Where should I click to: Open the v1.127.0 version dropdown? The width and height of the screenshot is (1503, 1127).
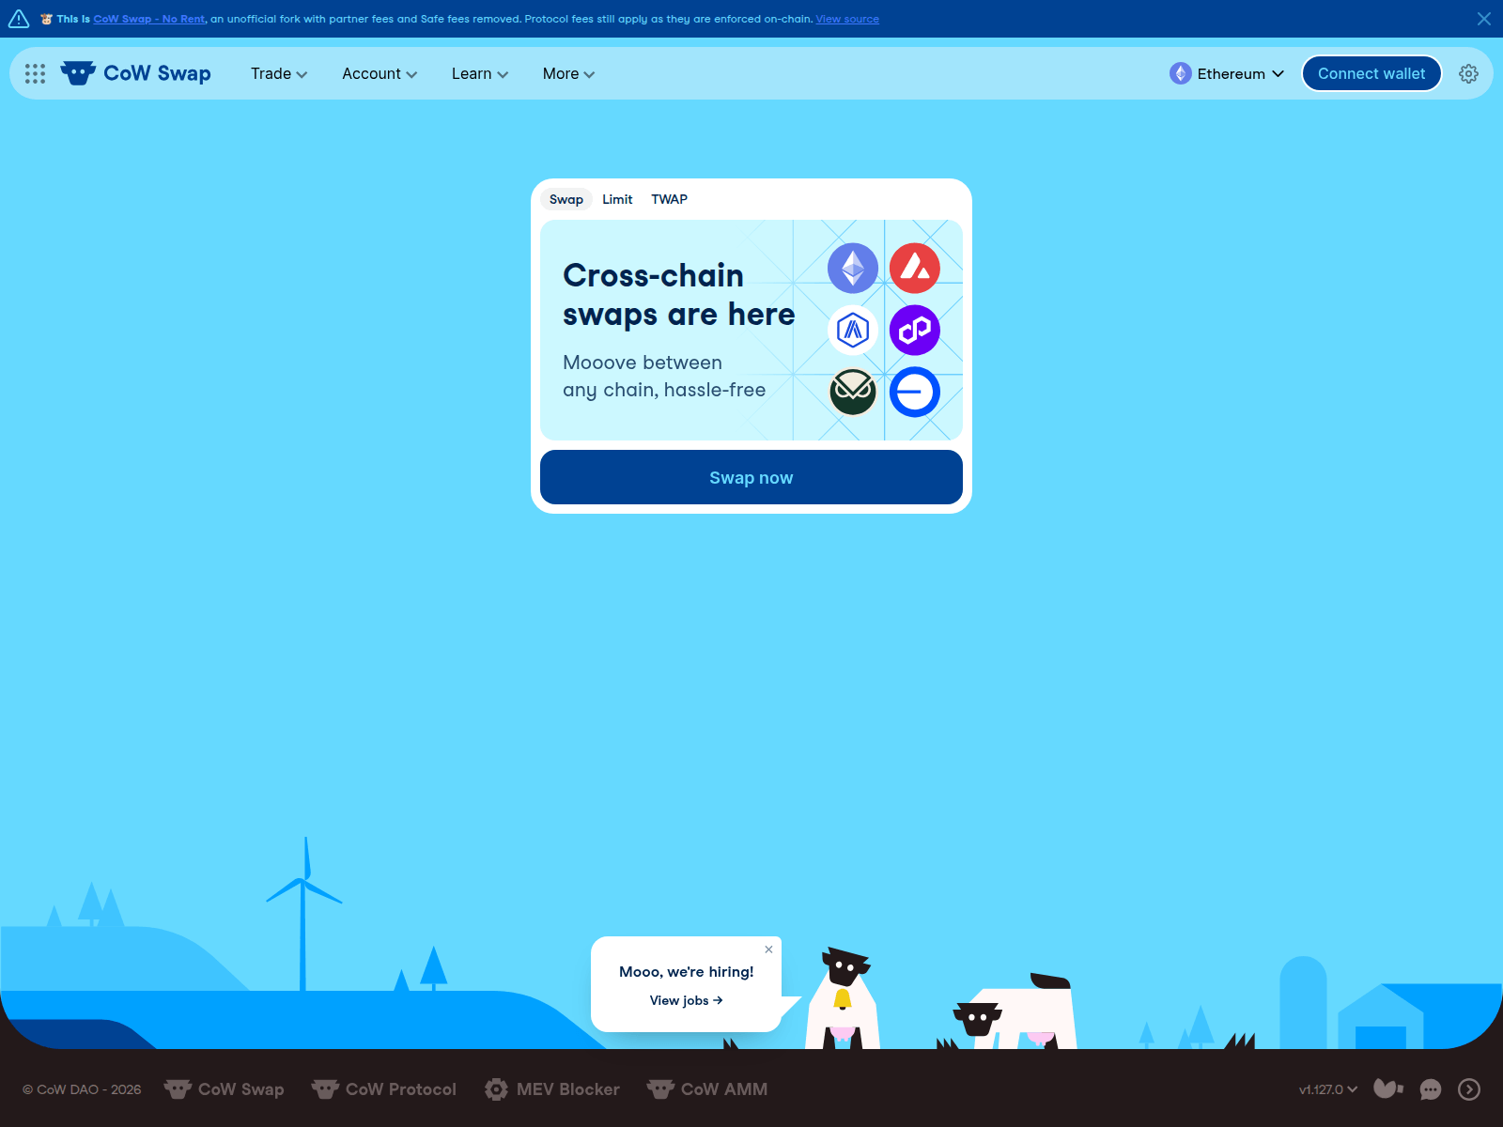(1328, 1089)
